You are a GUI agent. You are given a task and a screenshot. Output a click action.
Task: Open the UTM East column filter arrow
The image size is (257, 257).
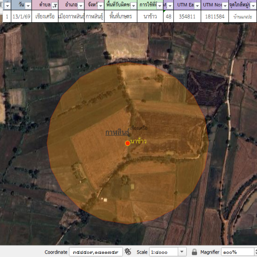pyautogui.click(x=197, y=6)
